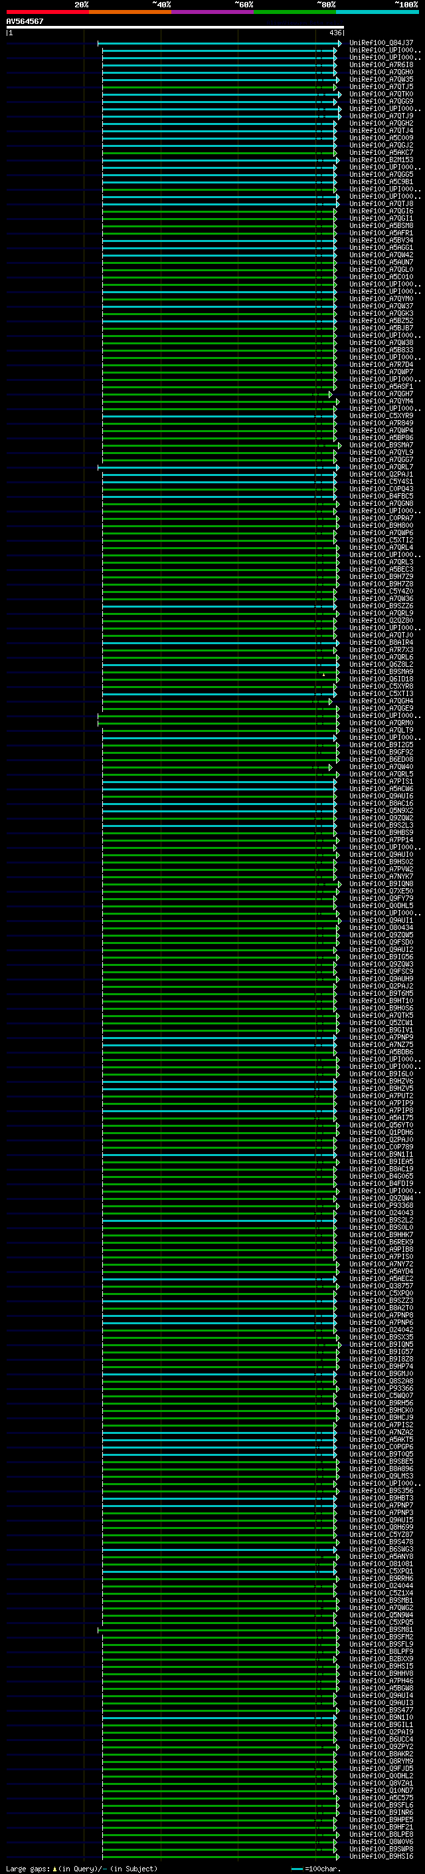Click the Large gaps legend text
425x1874 pixels.
(x=82, y=1868)
